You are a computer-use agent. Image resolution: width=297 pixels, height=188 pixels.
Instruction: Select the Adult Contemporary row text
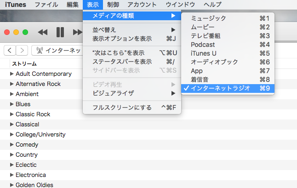[44, 74]
